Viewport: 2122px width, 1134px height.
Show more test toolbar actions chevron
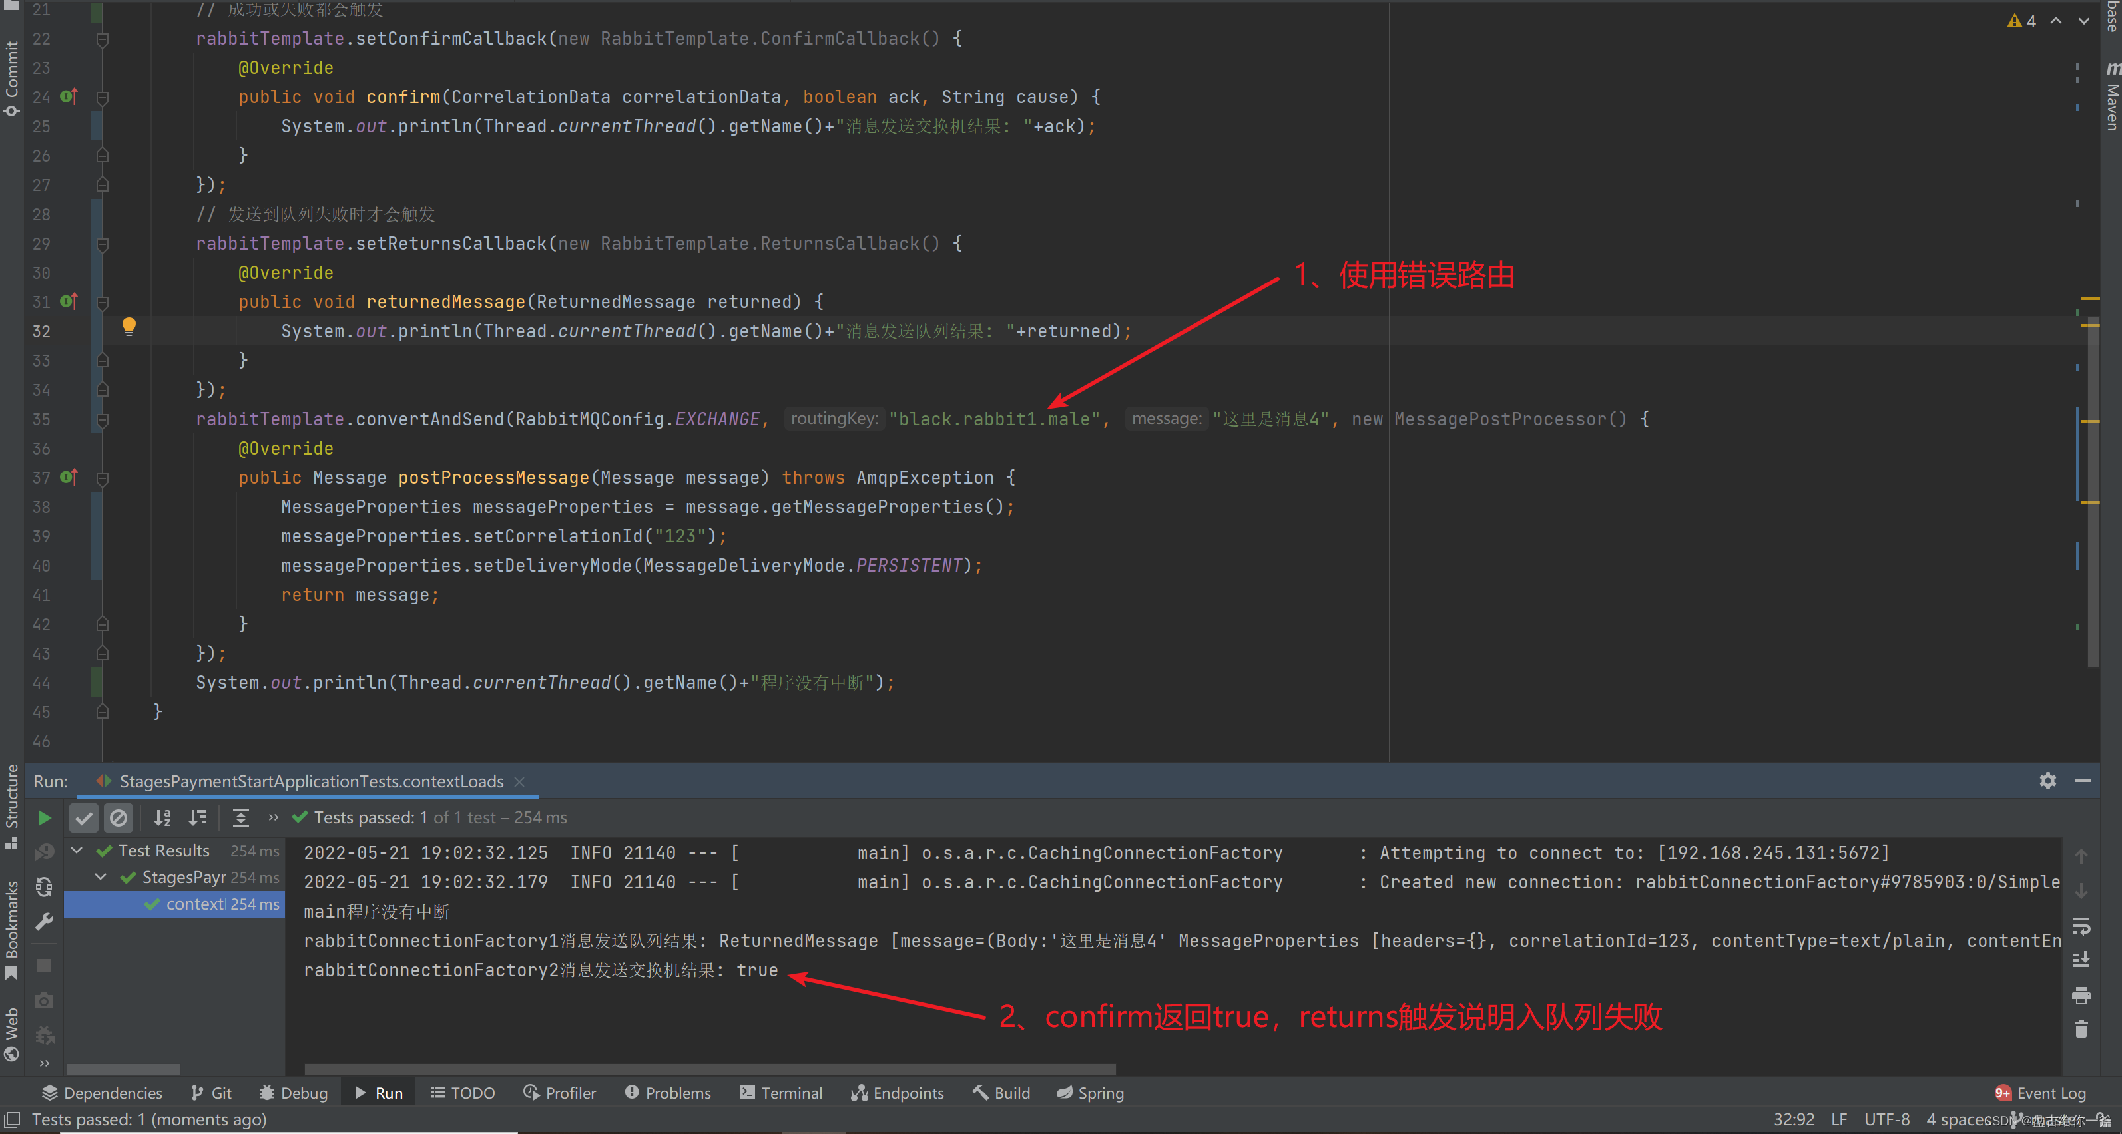[x=274, y=817]
